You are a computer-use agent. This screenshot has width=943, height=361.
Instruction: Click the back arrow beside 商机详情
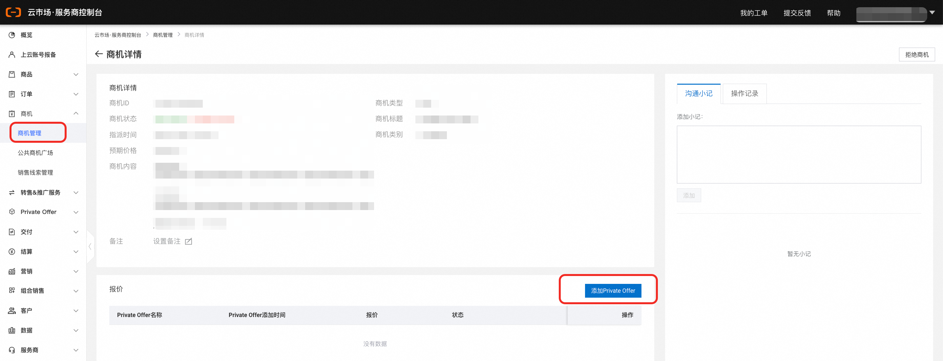(98, 54)
